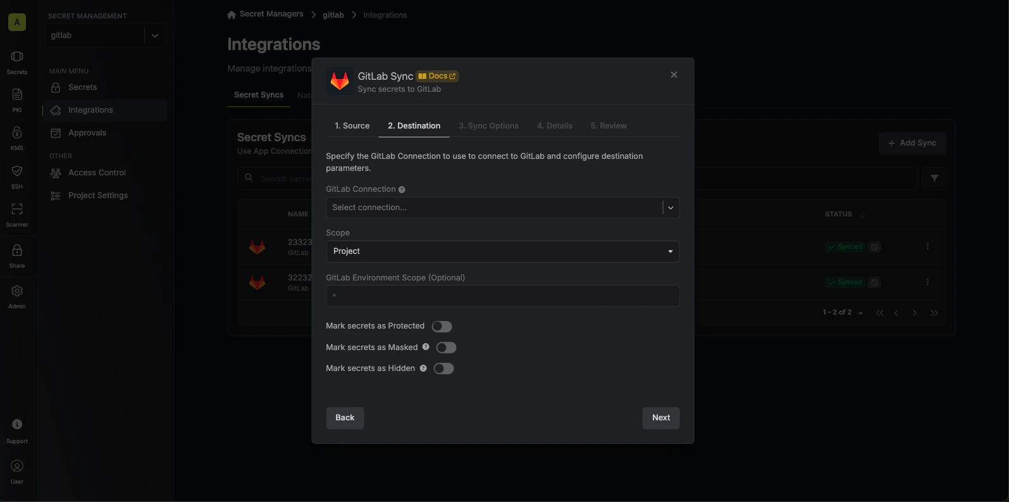Click the help icon next to Hidden
This screenshot has height=502, width=1009.
click(423, 368)
